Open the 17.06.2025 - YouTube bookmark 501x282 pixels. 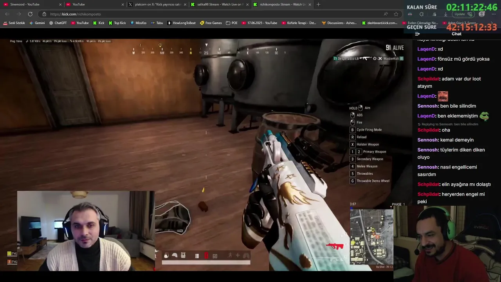point(260,23)
